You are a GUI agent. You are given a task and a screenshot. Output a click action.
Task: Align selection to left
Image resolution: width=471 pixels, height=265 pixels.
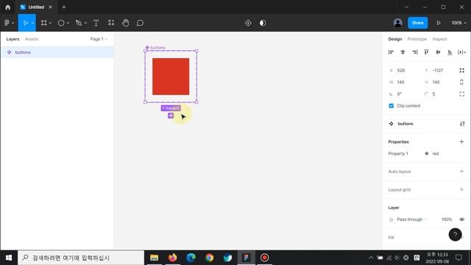(x=391, y=52)
